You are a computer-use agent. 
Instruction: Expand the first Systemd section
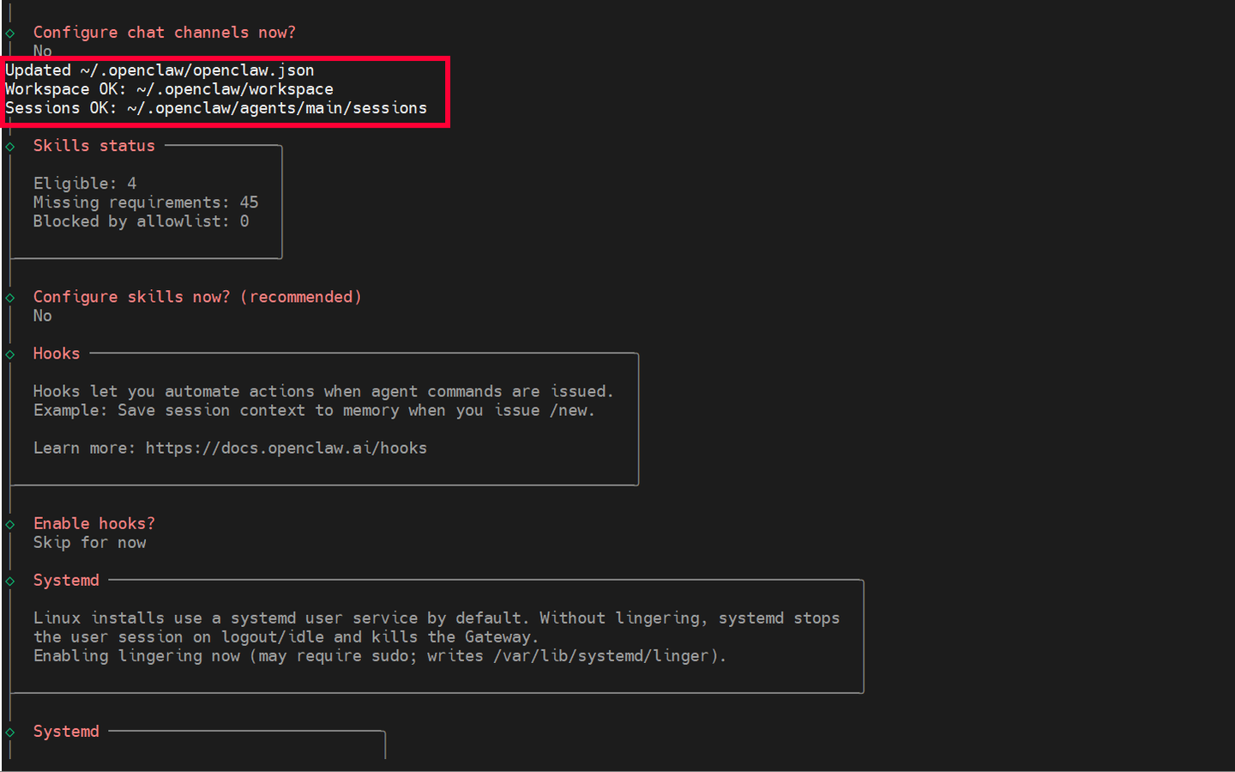(x=66, y=580)
